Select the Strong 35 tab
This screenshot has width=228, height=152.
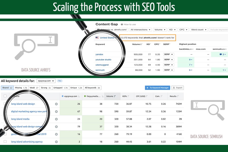(46, 88)
